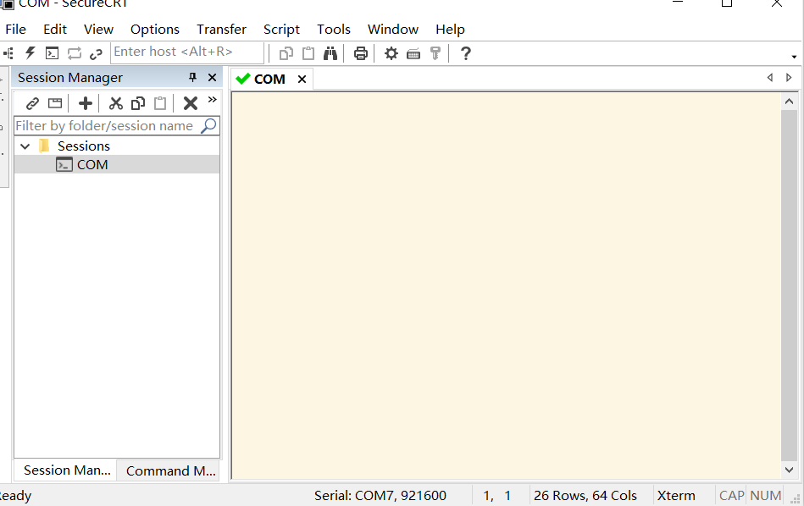Click the Connect in Tab terminal icon

52,53
